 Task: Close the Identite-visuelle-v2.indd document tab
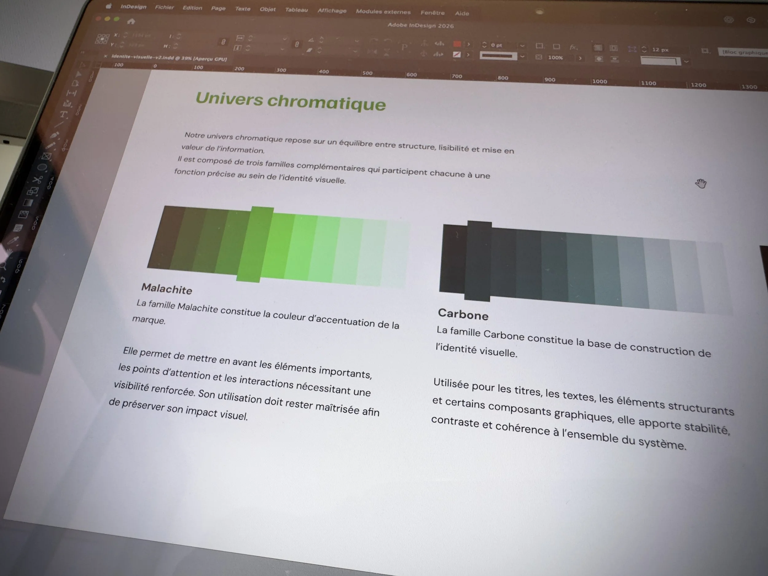point(106,56)
